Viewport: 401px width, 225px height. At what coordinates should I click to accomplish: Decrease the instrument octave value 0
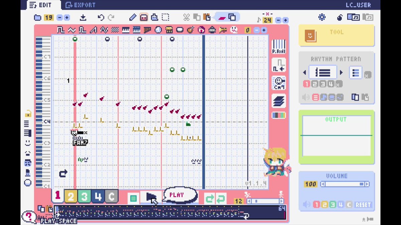(256, 30)
